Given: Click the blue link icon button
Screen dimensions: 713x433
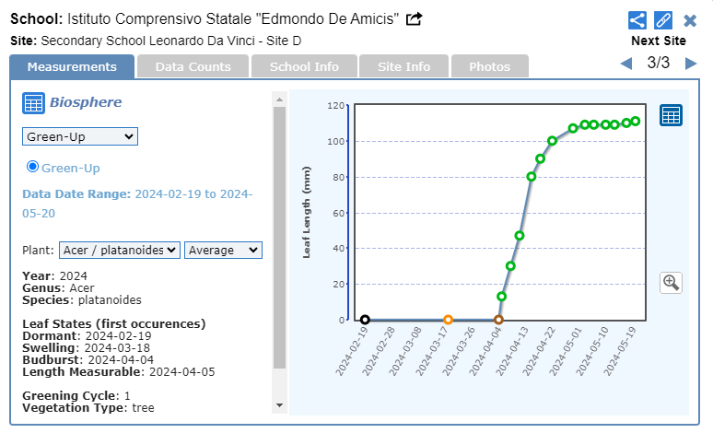Looking at the screenshot, I should (663, 20).
